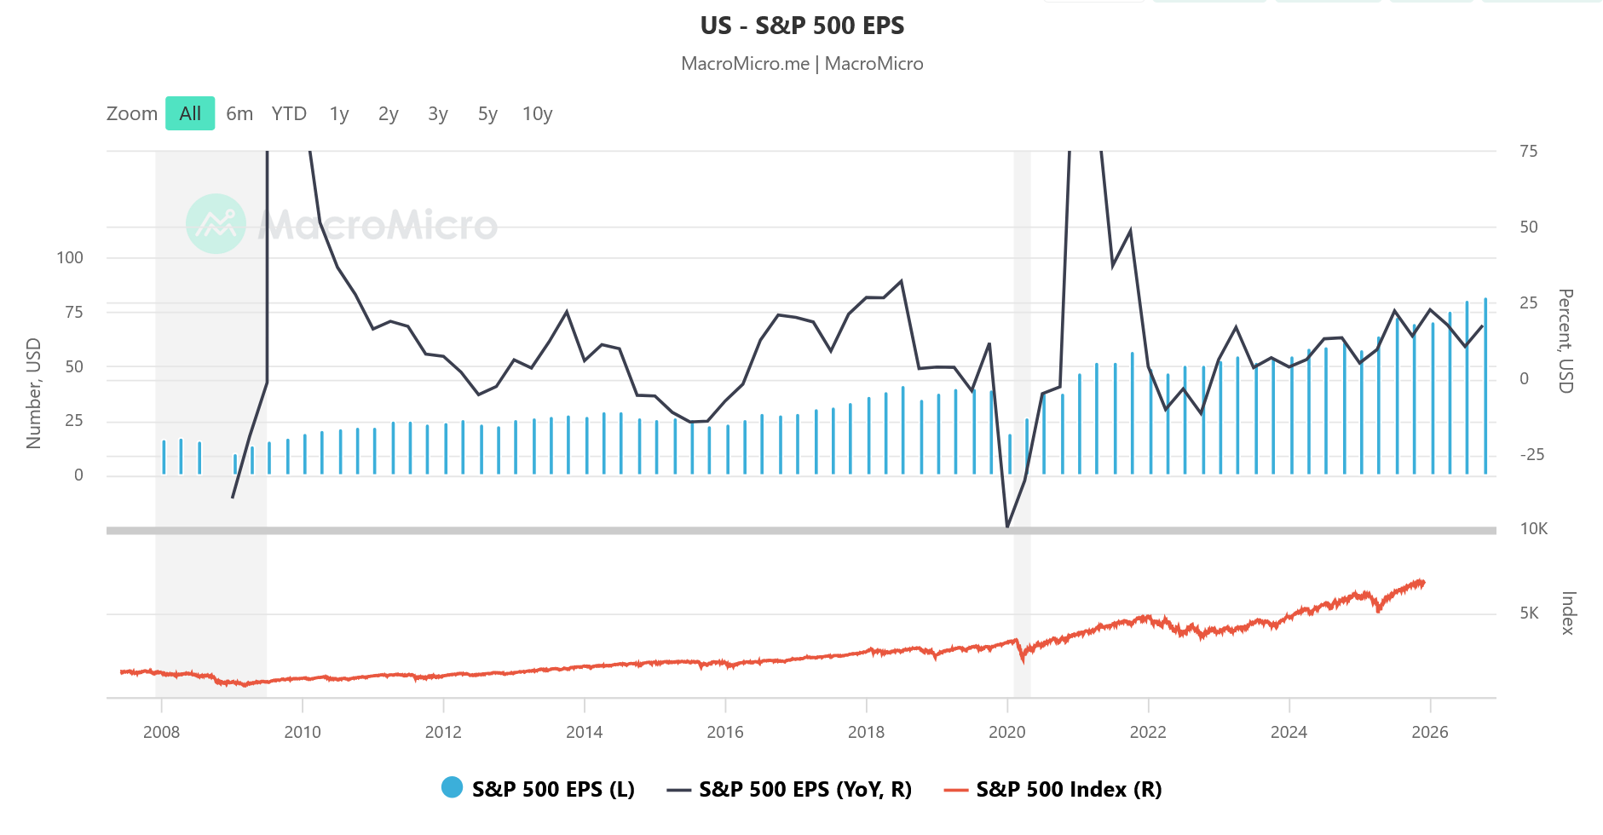
Task: Choose the 1y zoom option
Action: coord(339,114)
